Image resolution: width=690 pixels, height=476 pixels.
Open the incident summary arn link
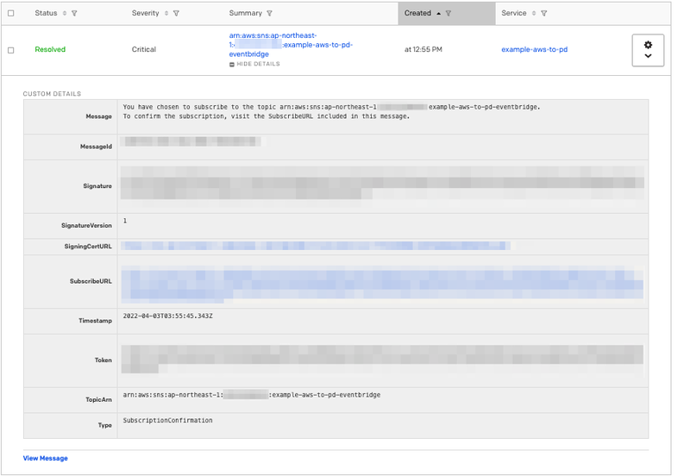pos(291,45)
